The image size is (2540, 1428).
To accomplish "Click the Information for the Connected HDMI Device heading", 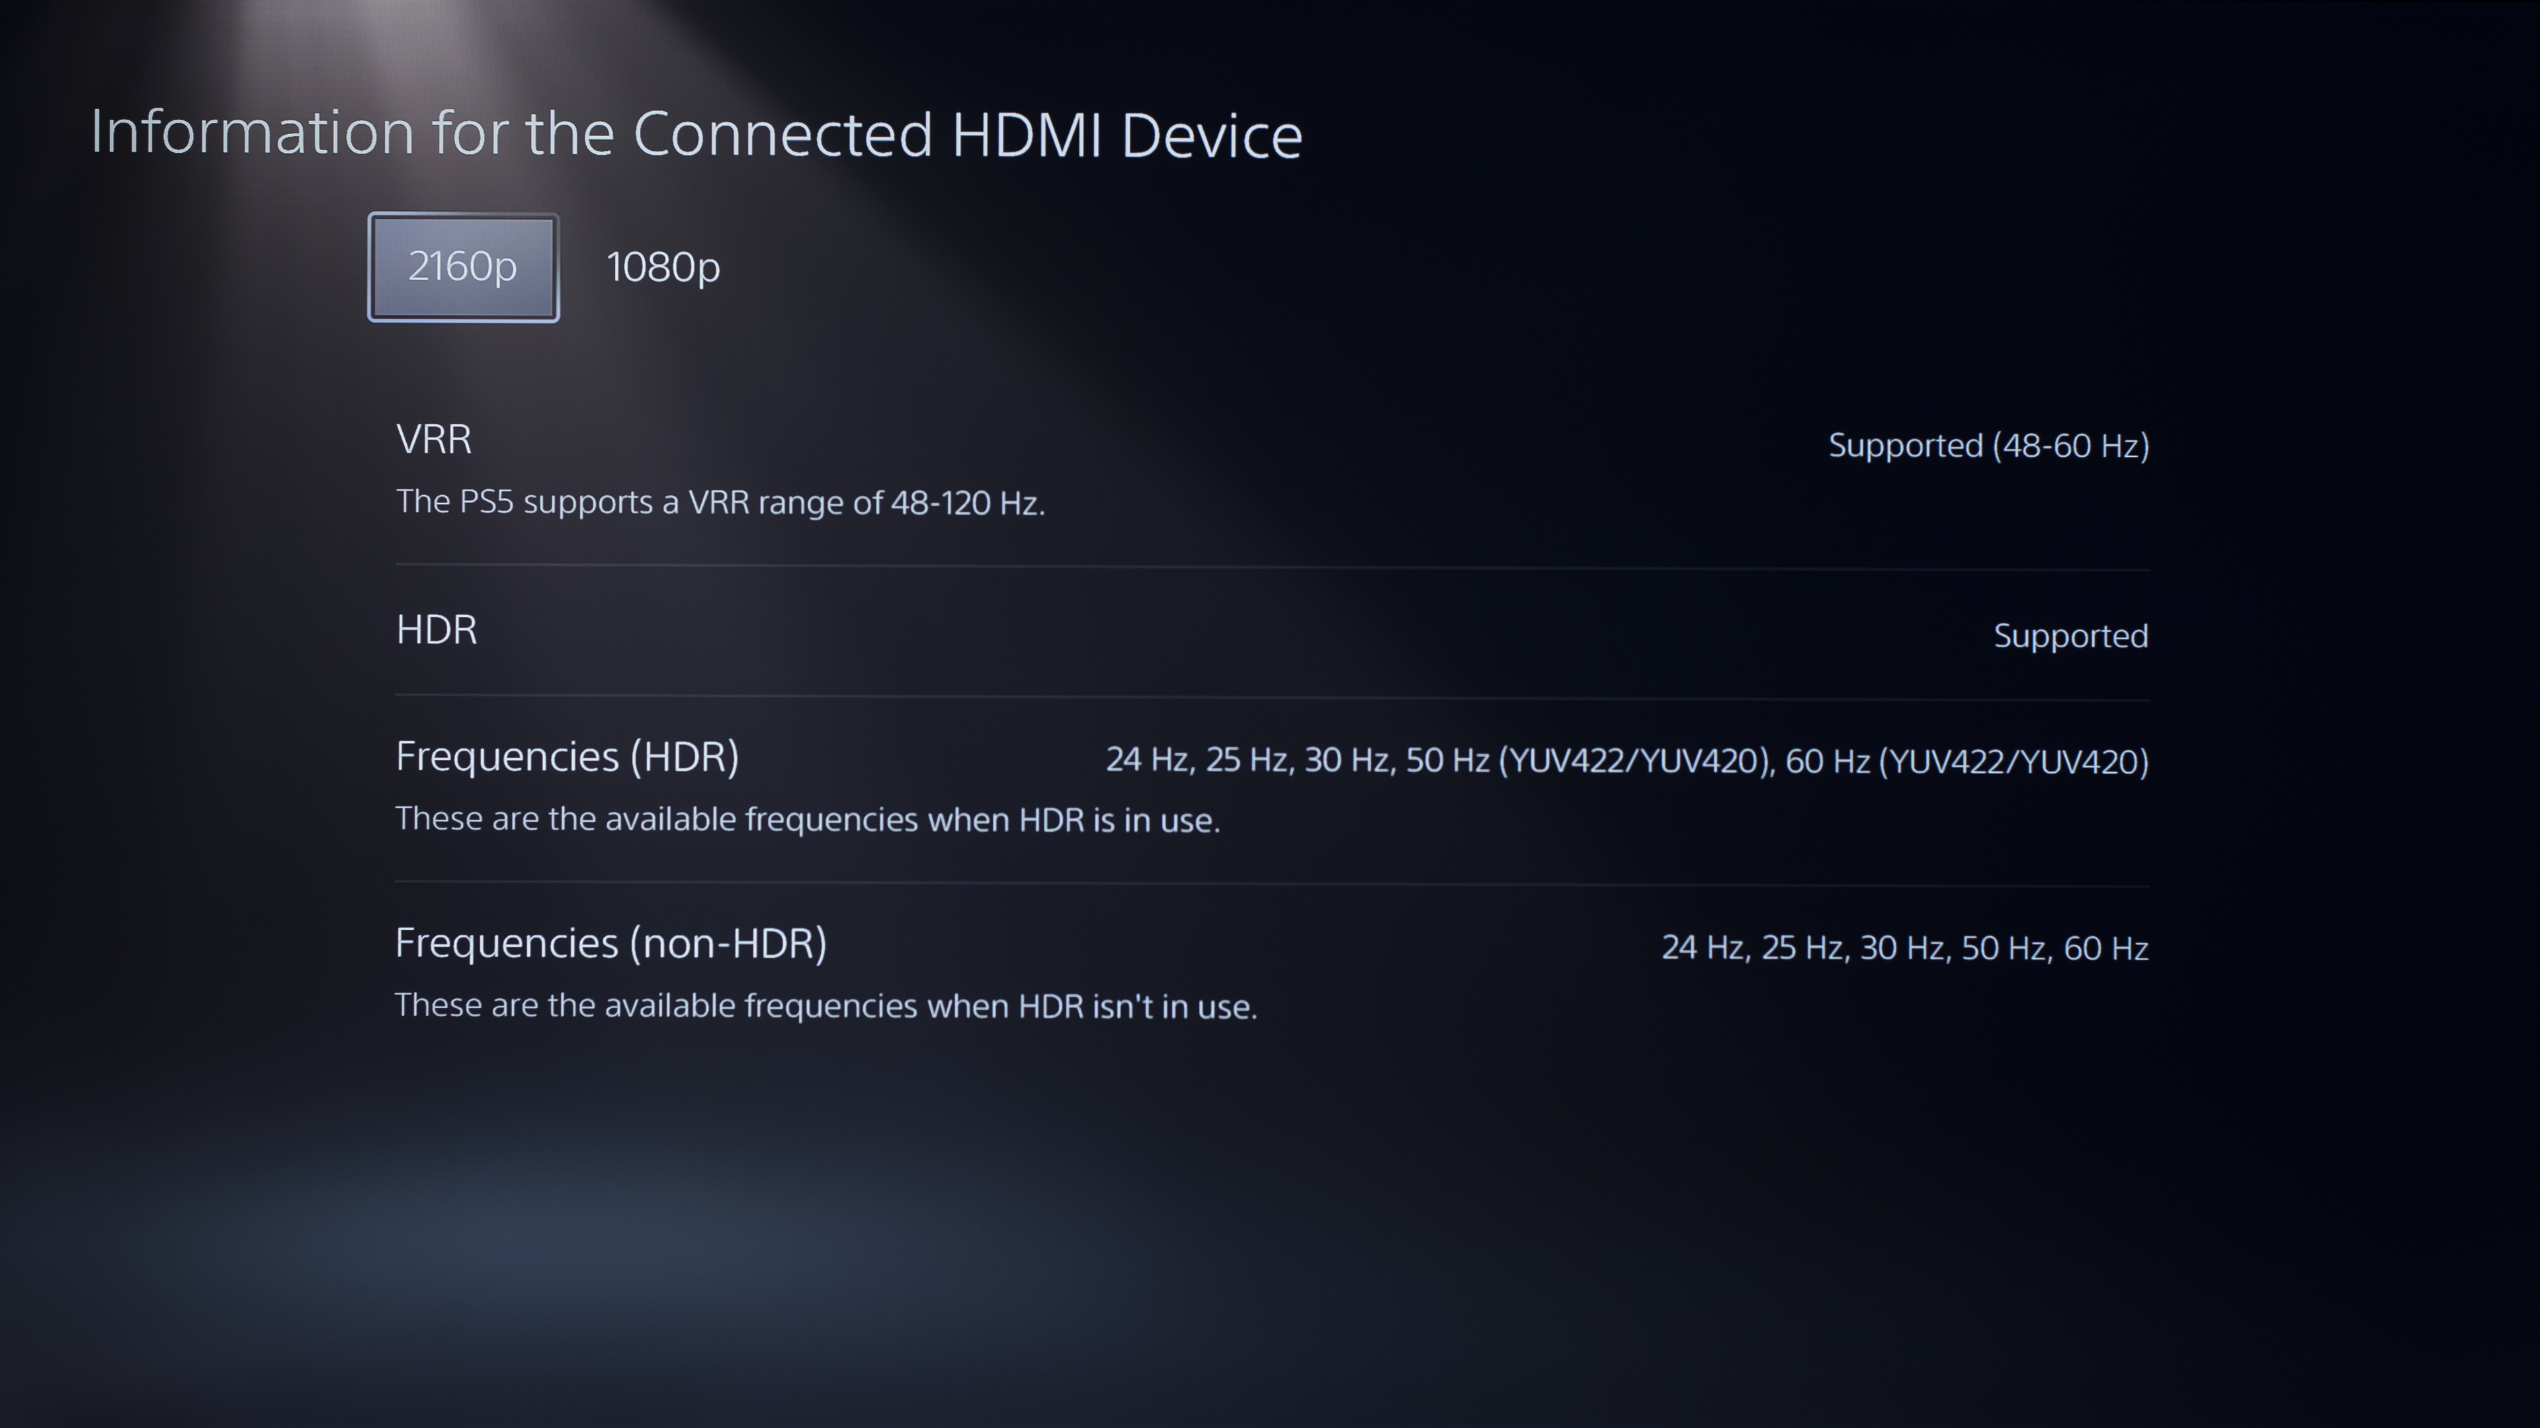I will (696, 133).
